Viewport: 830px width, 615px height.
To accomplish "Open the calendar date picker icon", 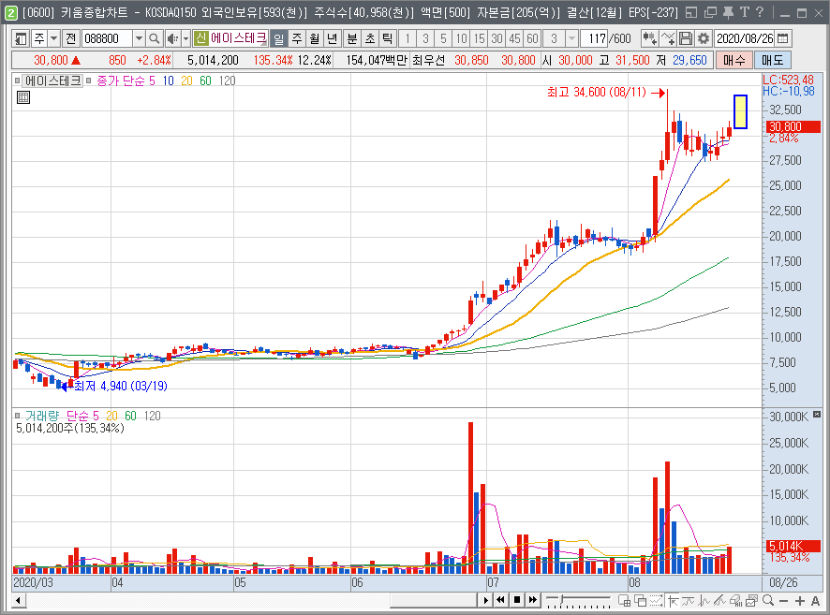I will click(x=783, y=38).
